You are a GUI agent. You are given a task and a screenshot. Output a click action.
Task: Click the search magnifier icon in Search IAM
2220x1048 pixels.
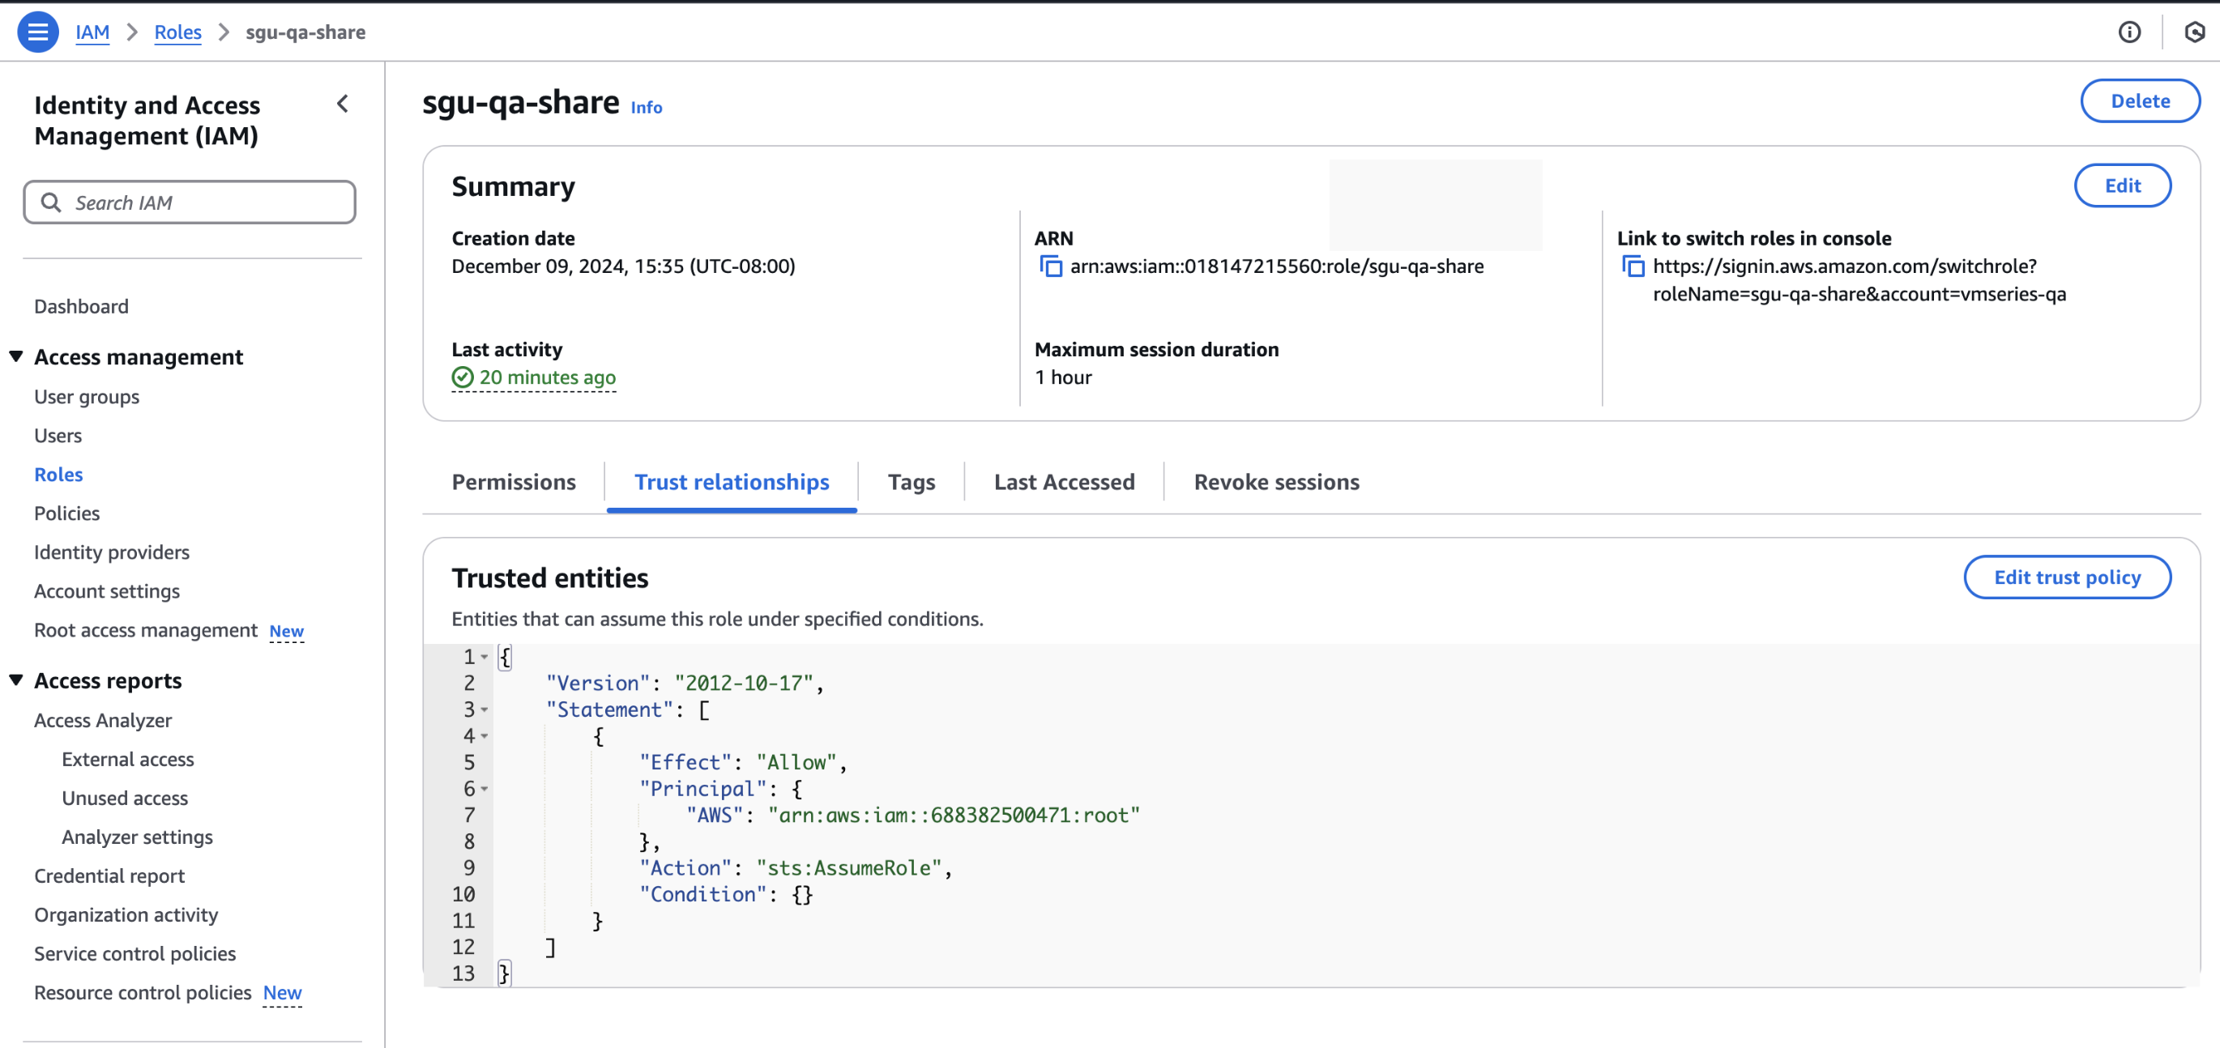click(51, 202)
